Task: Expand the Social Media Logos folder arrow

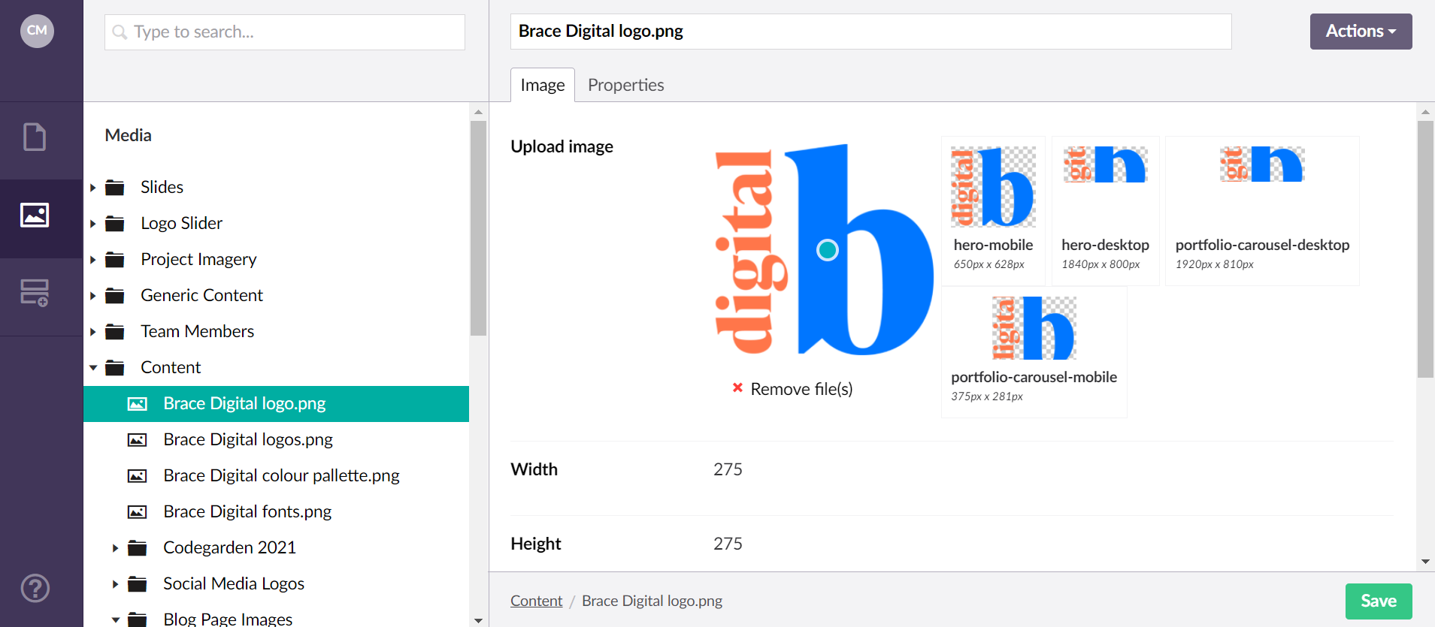Action: pyautogui.click(x=116, y=583)
